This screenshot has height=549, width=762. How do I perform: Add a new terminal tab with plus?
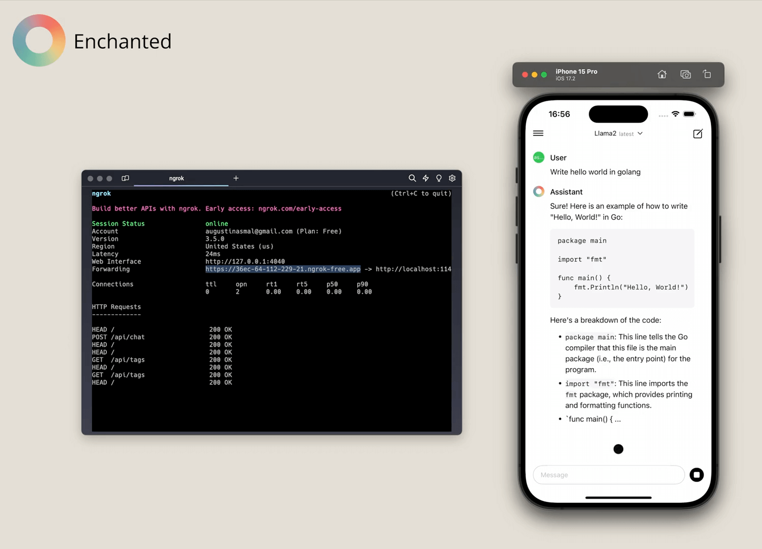coord(236,178)
